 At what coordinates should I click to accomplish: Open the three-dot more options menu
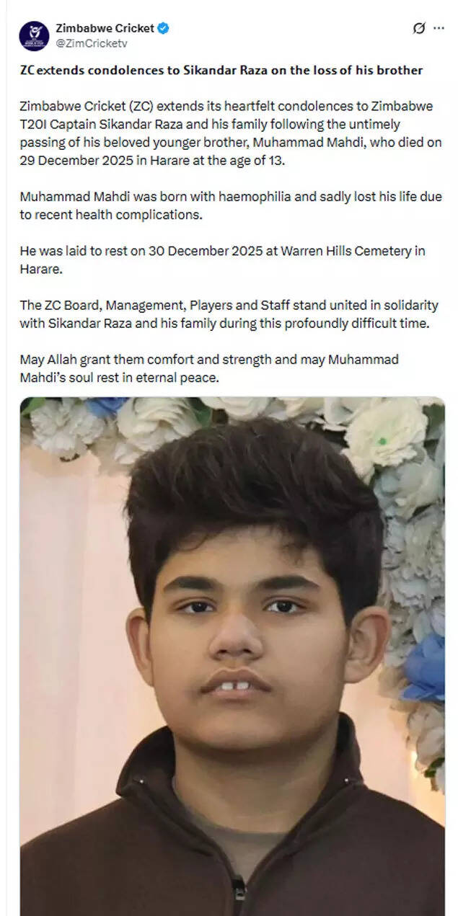point(439,29)
